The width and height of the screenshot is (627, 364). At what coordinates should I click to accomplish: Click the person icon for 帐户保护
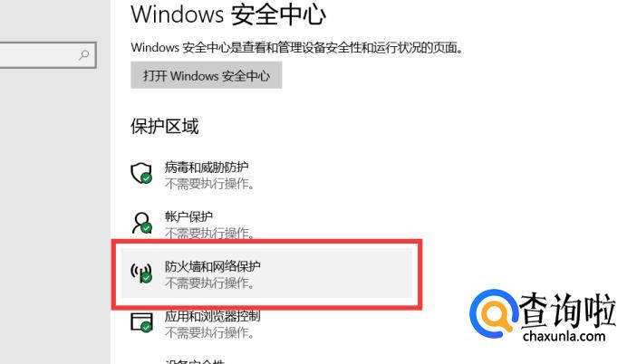(141, 223)
